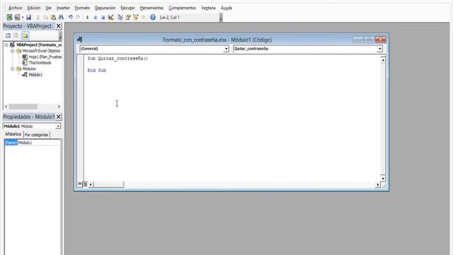The image size is (453, 255).
Task: Click the Project panel scroll right arrow
Action: [59, 106]
